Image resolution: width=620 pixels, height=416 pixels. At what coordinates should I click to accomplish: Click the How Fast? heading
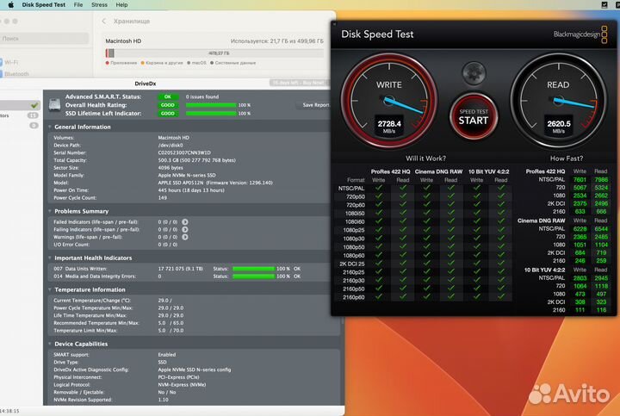point(567,158)
